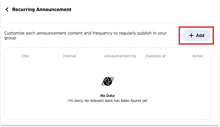Select the Title column header

(x=25, y=56)
